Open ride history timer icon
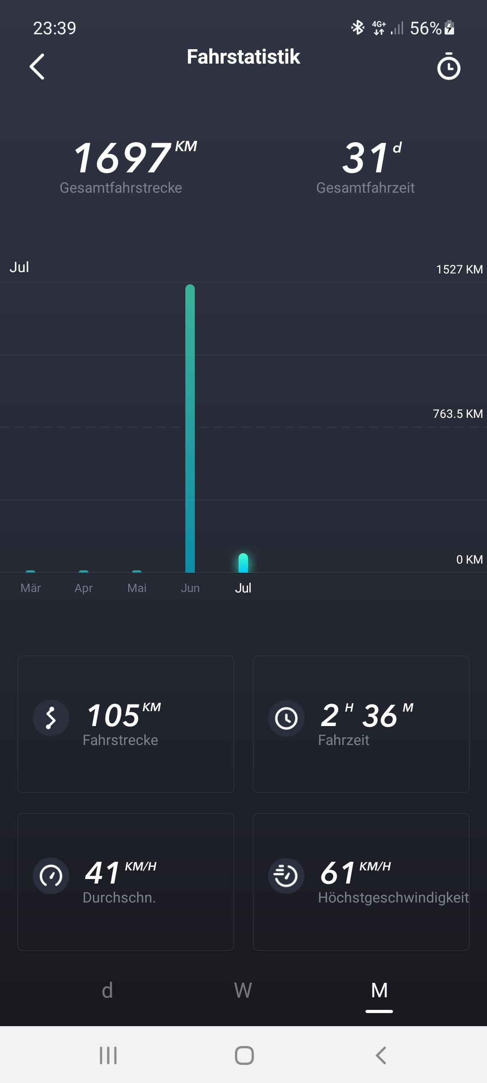 tap(448, 67)
